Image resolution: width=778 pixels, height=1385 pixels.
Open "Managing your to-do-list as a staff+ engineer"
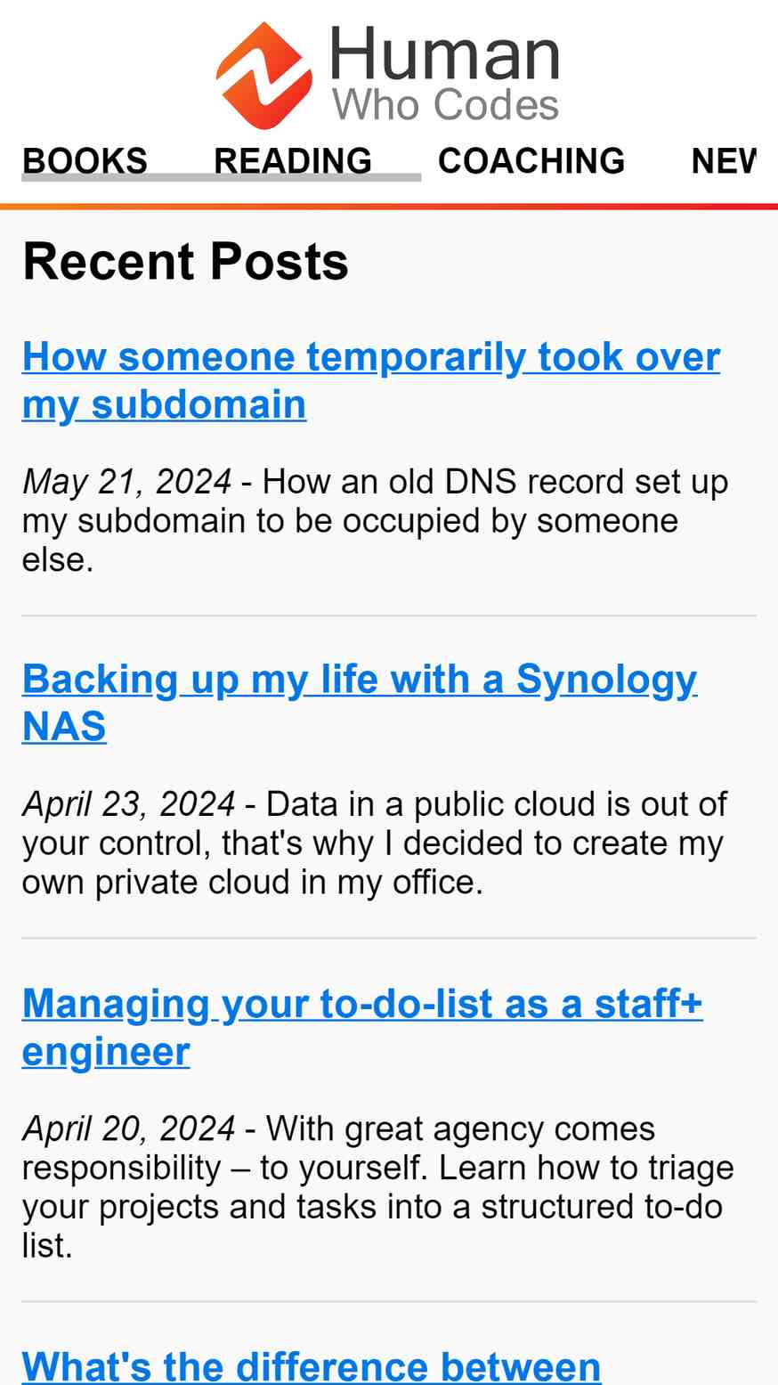tap(362, 1027)
